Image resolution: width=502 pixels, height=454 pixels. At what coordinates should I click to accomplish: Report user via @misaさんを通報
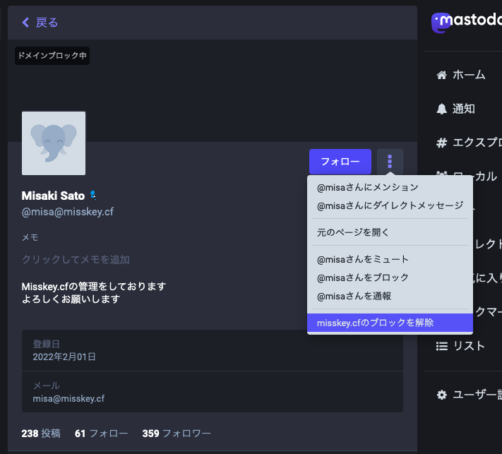[354, 296]
